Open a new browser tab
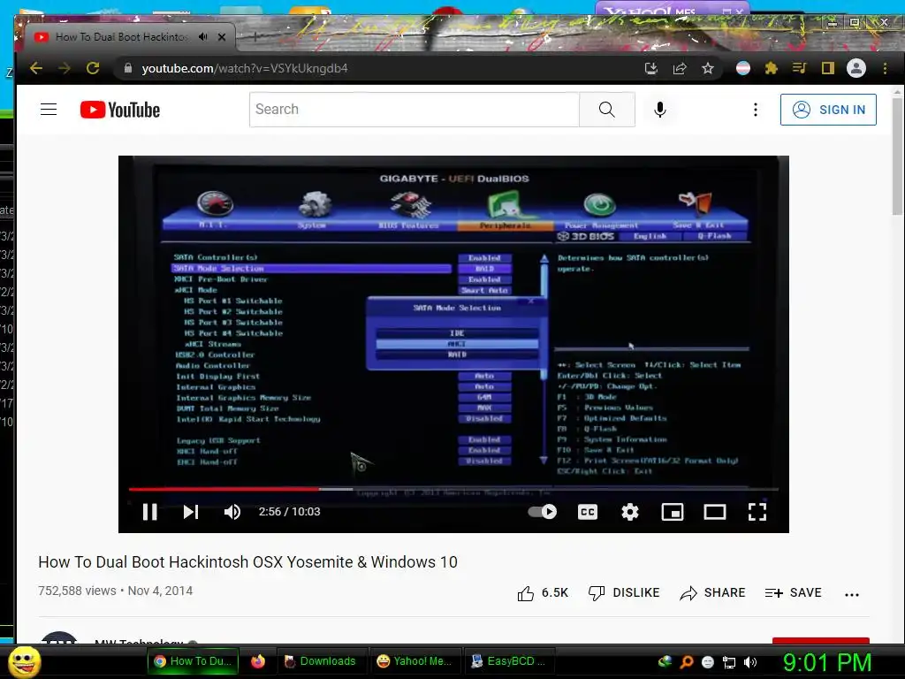Viewport: 905px width, 679px height. click(x=255, y=37)
